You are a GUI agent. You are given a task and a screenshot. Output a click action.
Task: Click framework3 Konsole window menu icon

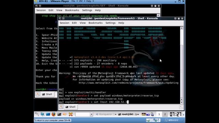[x=60, y=18]
